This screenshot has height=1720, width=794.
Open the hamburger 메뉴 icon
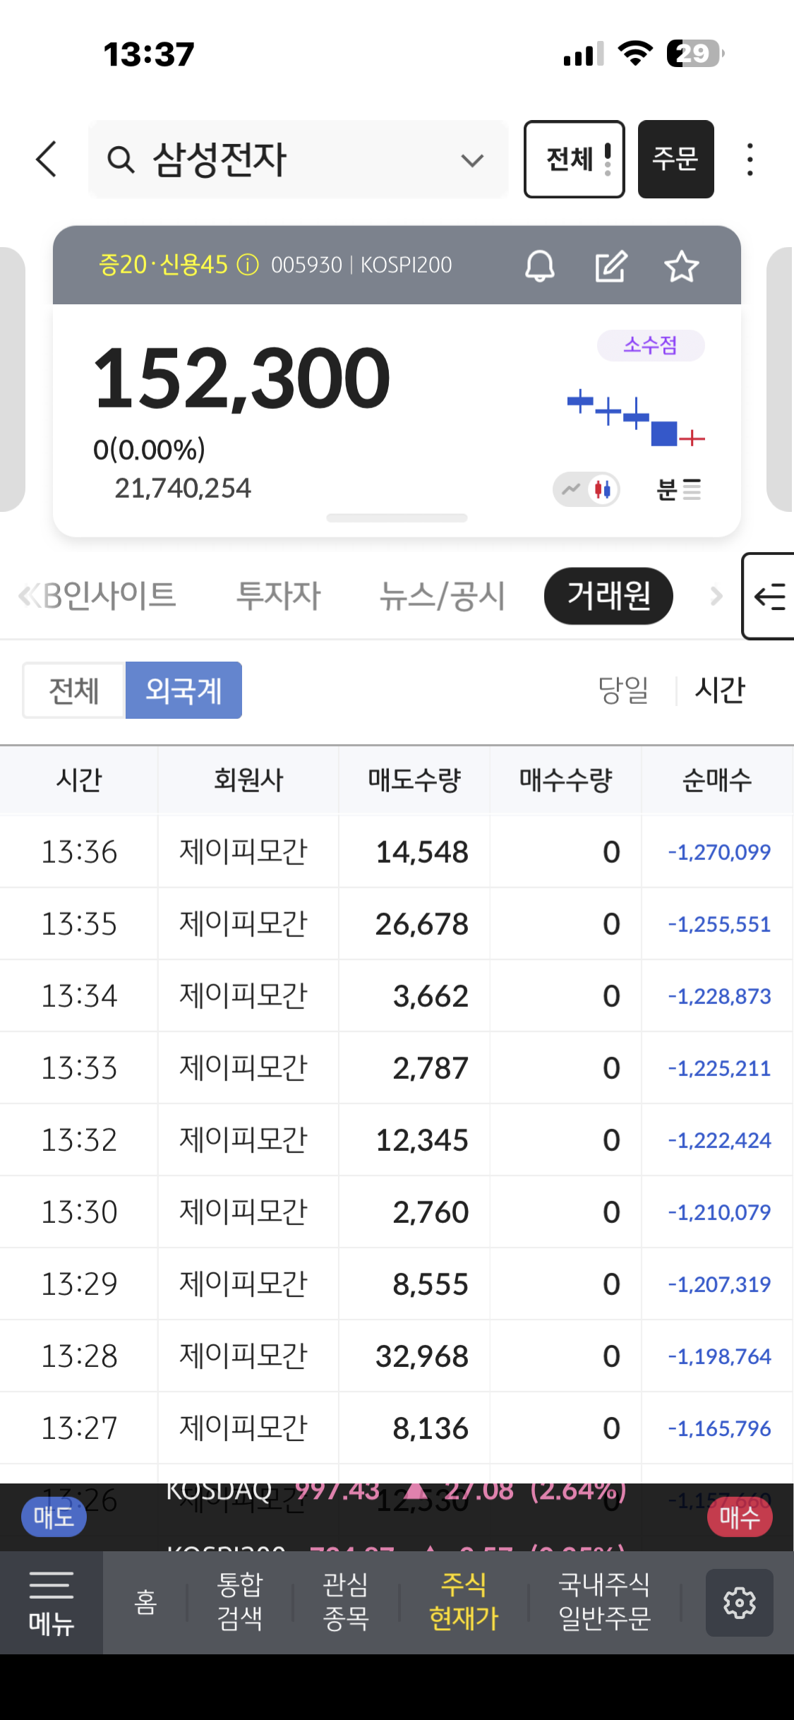[52, 1602]
